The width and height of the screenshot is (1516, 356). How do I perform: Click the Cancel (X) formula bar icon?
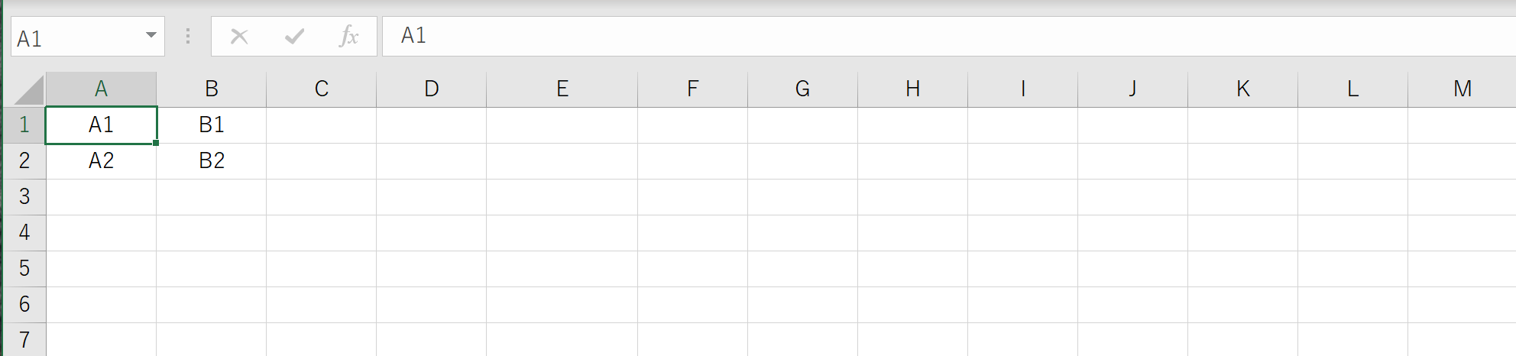point(239,36)
